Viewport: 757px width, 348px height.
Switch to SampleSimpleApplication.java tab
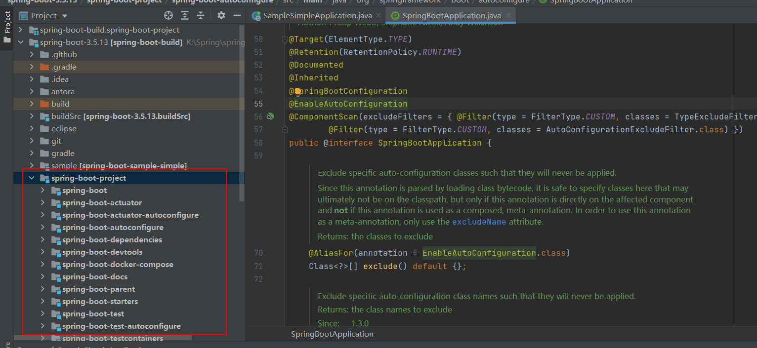pos(317,16)
